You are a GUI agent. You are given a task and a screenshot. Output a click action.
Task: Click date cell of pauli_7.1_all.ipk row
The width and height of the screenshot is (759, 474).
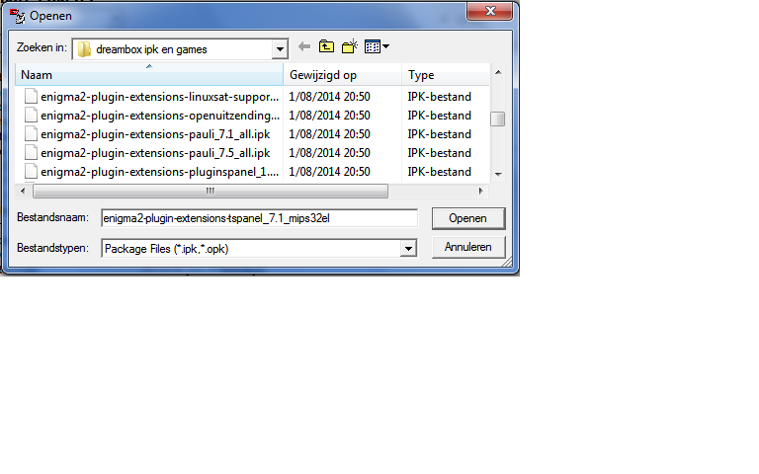[x=330, y=134]
